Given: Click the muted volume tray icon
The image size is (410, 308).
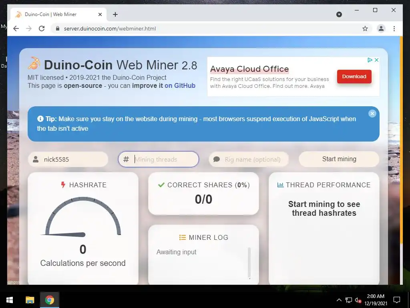Looking at the screenshot, I should click(x=358, y=300).
